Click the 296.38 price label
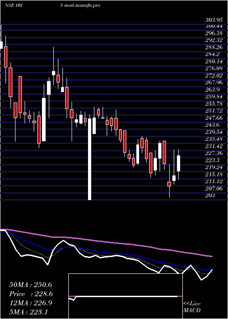 tap(214, 33)
